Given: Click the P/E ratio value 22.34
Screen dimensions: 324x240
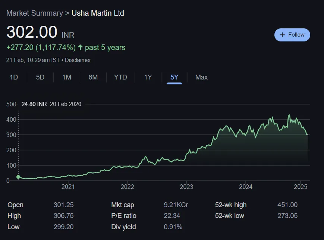Looking at the screenshot, I should coord(172,216).
